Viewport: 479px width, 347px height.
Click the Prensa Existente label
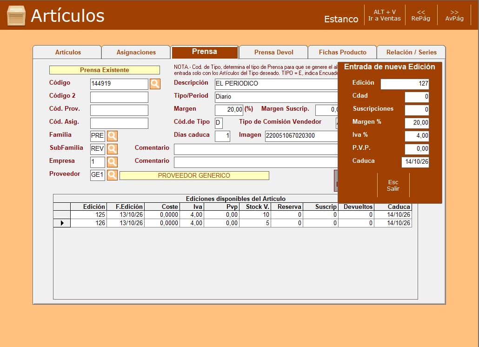(105, 70)
